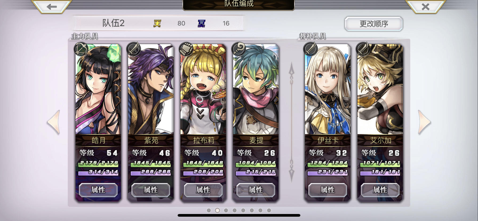
Task: Click the weapon icon on 伊丝卡's card
Action: click(x=310, y=49)
